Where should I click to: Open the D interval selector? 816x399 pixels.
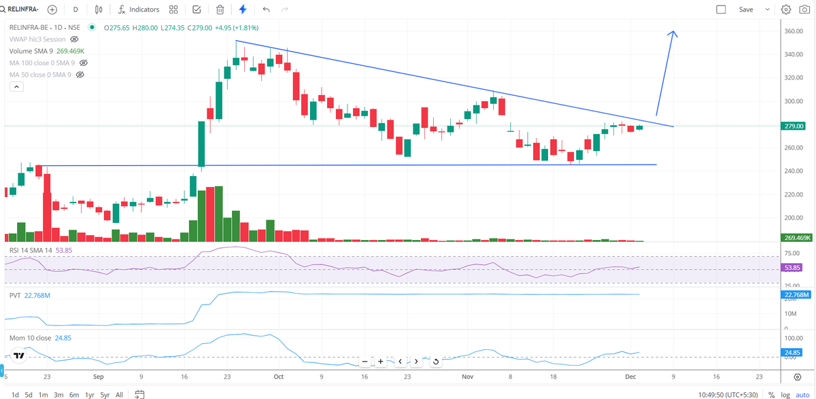(75, 10)
